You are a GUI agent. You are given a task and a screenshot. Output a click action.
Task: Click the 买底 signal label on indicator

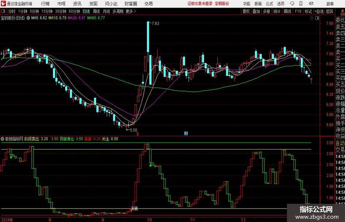[134, 209]
